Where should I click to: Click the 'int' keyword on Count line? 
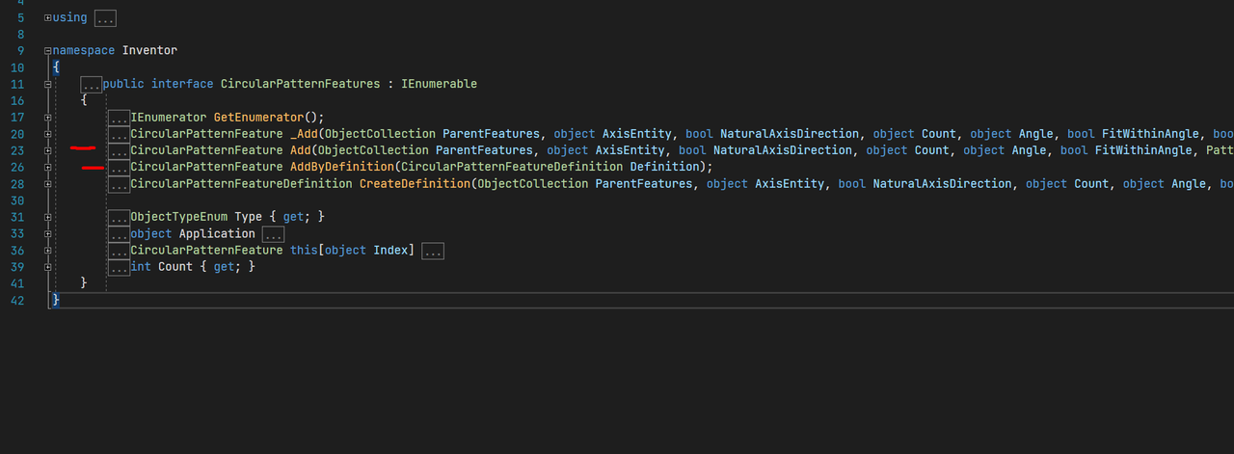(141, 267)
